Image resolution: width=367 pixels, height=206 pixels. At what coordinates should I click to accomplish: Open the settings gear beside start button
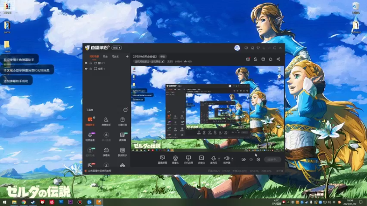coord(258,159)
